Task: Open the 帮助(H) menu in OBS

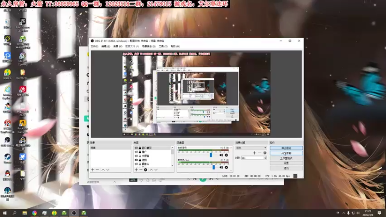Action: (x=175, y=46)
